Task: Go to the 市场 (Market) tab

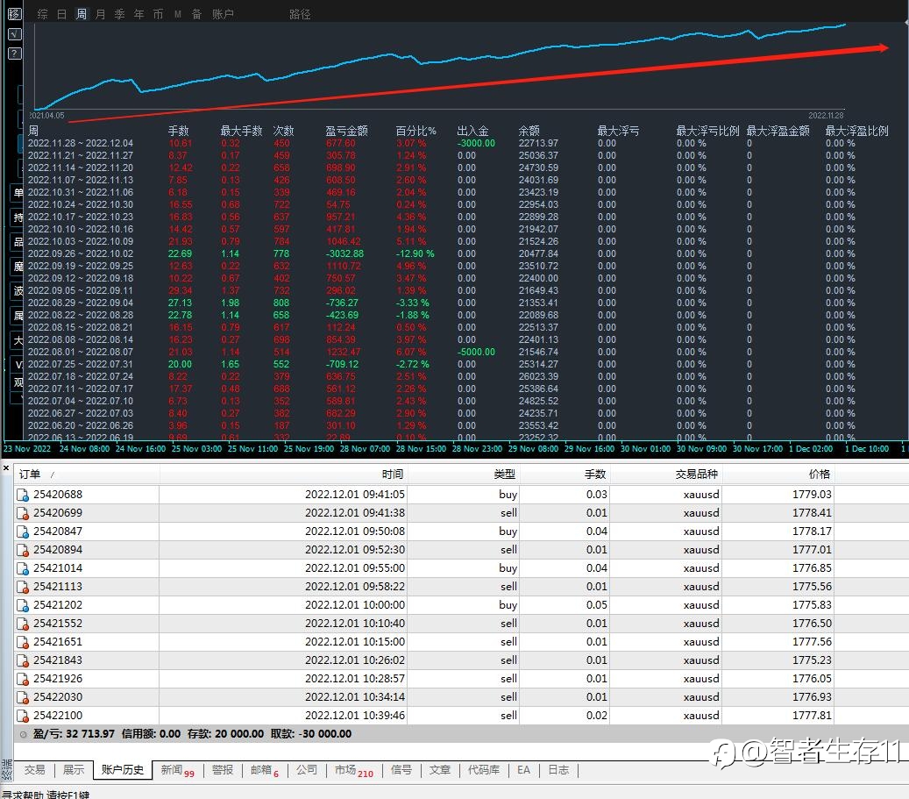Action: point(345,770)
